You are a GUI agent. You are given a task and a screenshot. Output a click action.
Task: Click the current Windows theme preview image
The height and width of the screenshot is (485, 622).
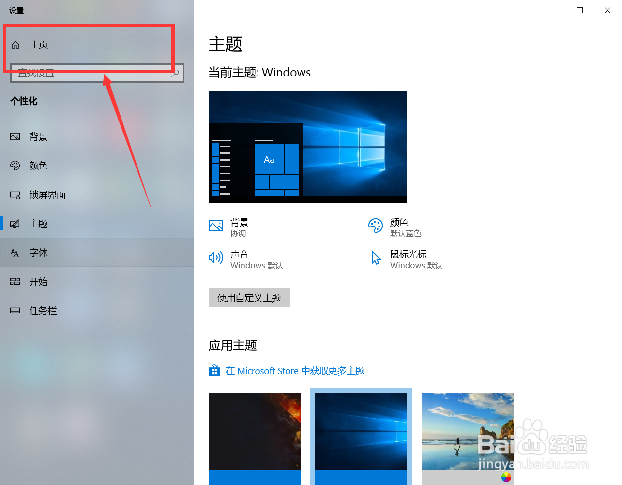[308, 147]
